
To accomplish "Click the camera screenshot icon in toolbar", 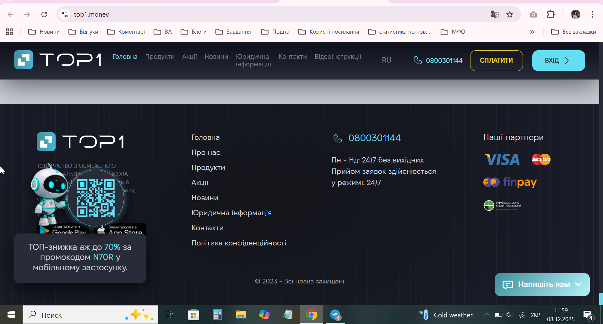I will pyautogui.click(x=533, y=14).
